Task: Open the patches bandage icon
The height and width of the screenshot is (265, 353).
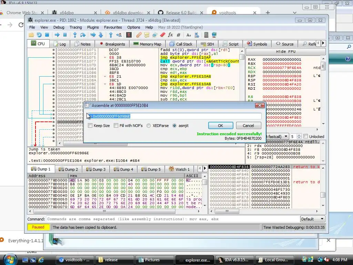Action: [x=139, y=35]
